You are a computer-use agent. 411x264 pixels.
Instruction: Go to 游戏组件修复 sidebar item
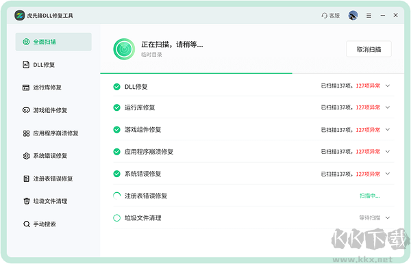pyautogui.click(x=53, y=110)
